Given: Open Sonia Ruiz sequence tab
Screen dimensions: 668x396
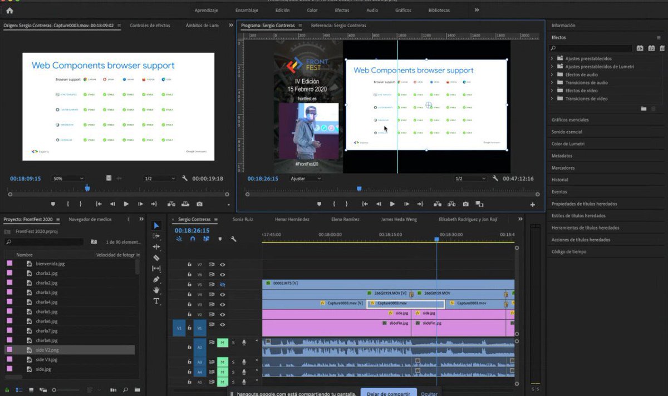Looking at the screenshot, I should pyautogui.click(x=243, y=220).
